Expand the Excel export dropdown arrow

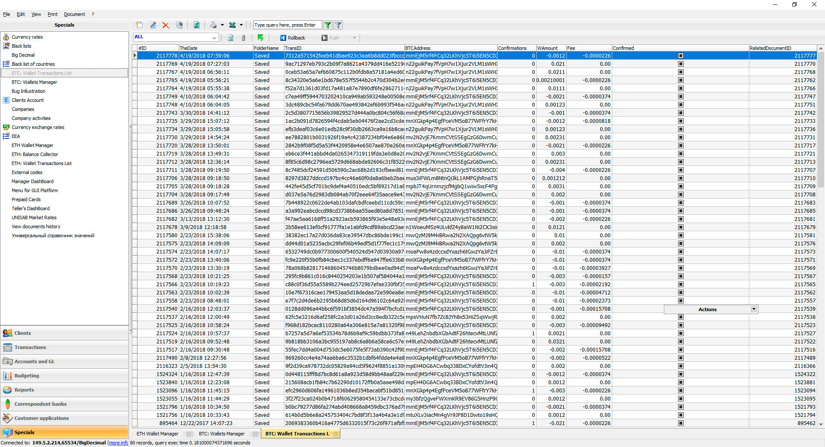(x=241, y=25)
